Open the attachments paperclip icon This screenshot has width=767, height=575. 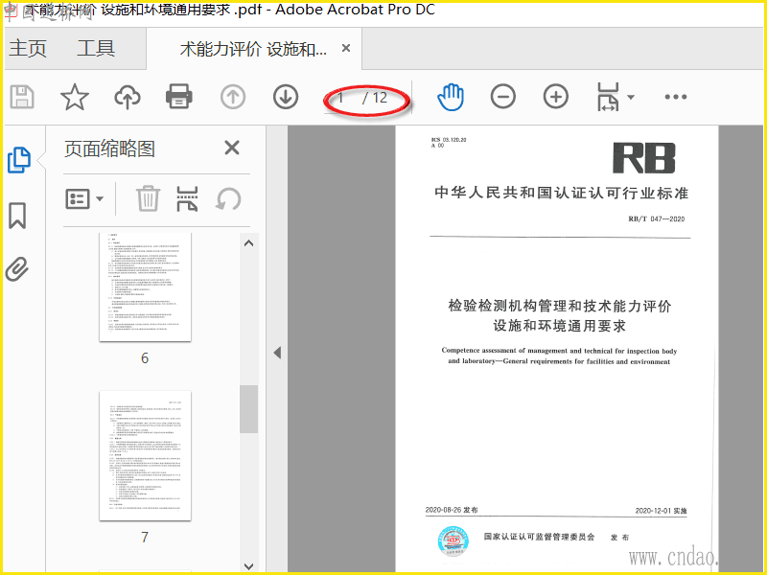[17, 269]
